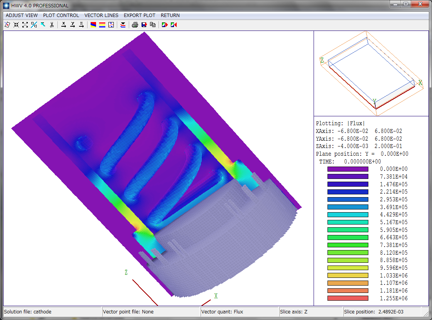The image size is (432, 320).
Task: Open the ADJUST VIEW menu
Action: pos(22,15)
